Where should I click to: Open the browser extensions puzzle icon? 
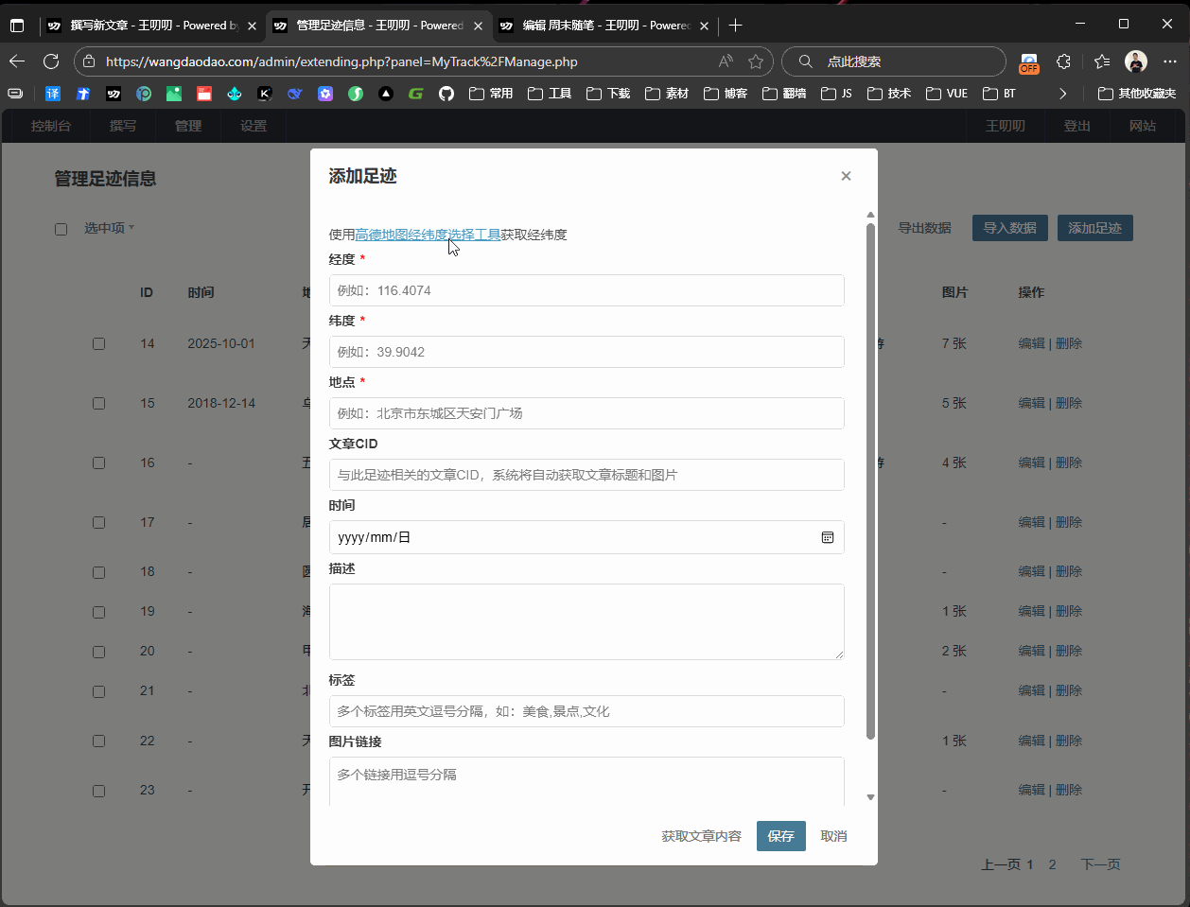[1063, 61]
